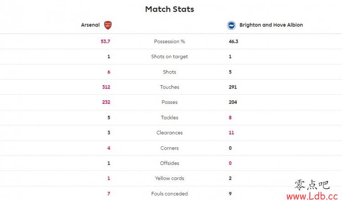Click the Arsenal club crest icon
The width and height of the screenshot is (342, 201).
tap(108, 25)
